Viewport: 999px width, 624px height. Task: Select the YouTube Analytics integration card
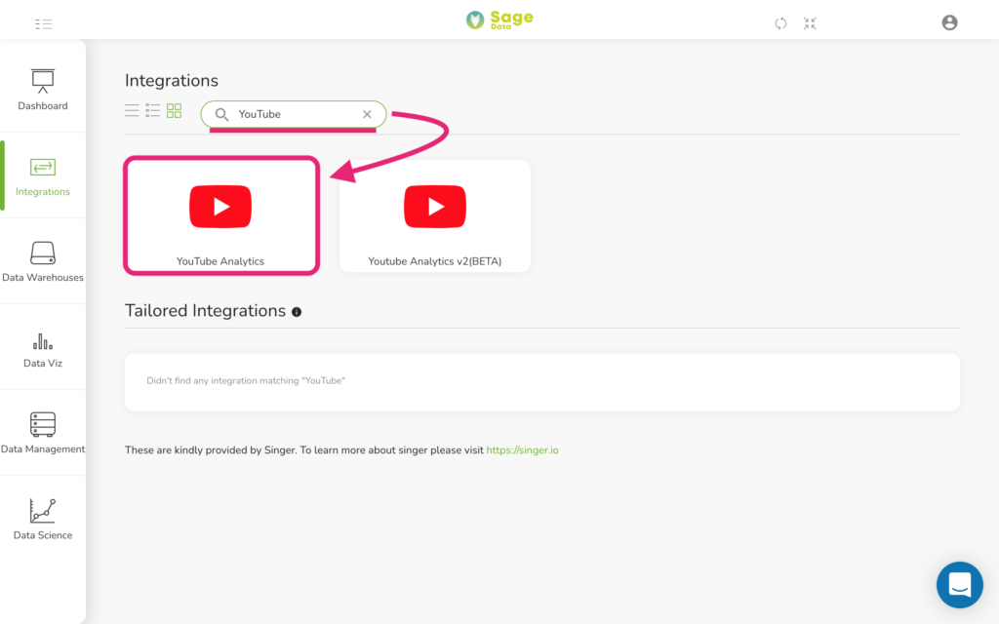click(x=221, y=215)
